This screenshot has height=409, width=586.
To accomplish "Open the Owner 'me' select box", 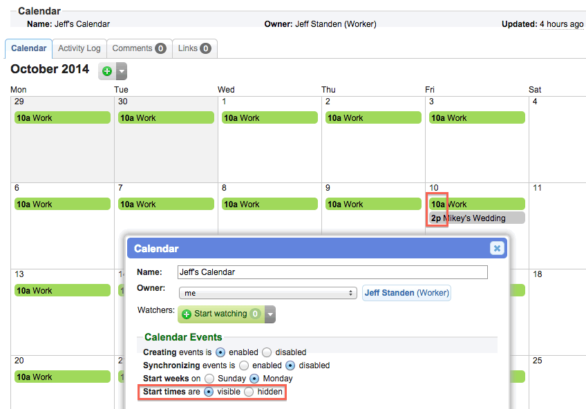I will click(x=268, y=293).
